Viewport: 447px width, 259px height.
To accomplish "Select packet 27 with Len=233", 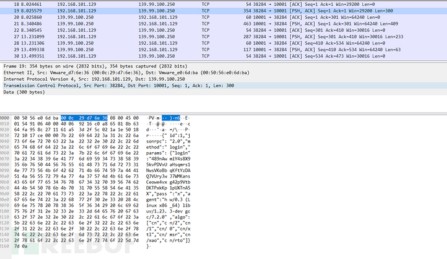I will coord(223,37).
